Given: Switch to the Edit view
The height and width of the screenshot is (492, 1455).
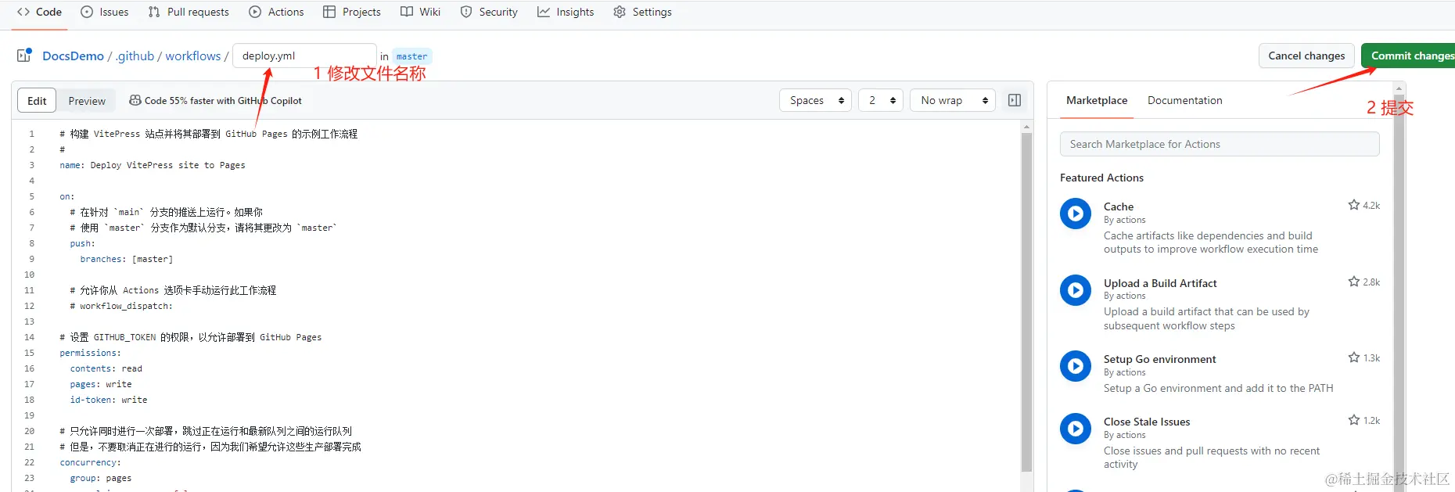Looking at the screenshot, I should tap(37, 101).
